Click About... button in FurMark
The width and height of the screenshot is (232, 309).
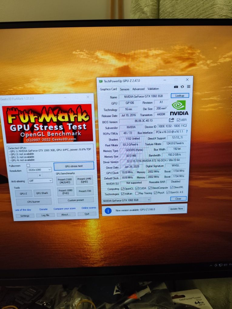pos(66,214)
